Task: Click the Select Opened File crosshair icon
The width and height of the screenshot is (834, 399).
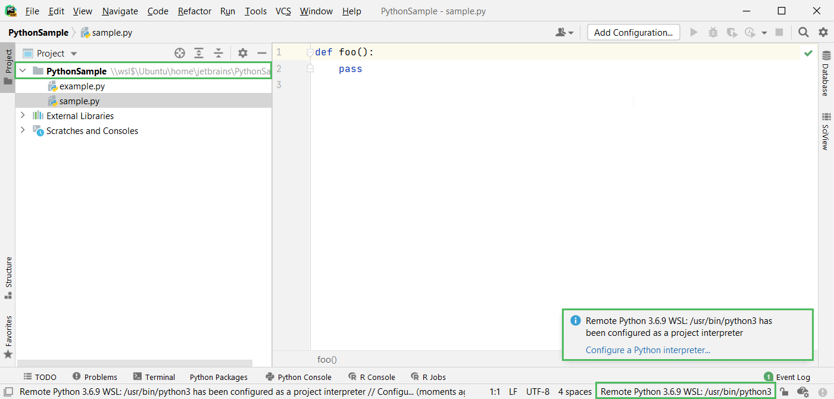Action: (179, 53)
